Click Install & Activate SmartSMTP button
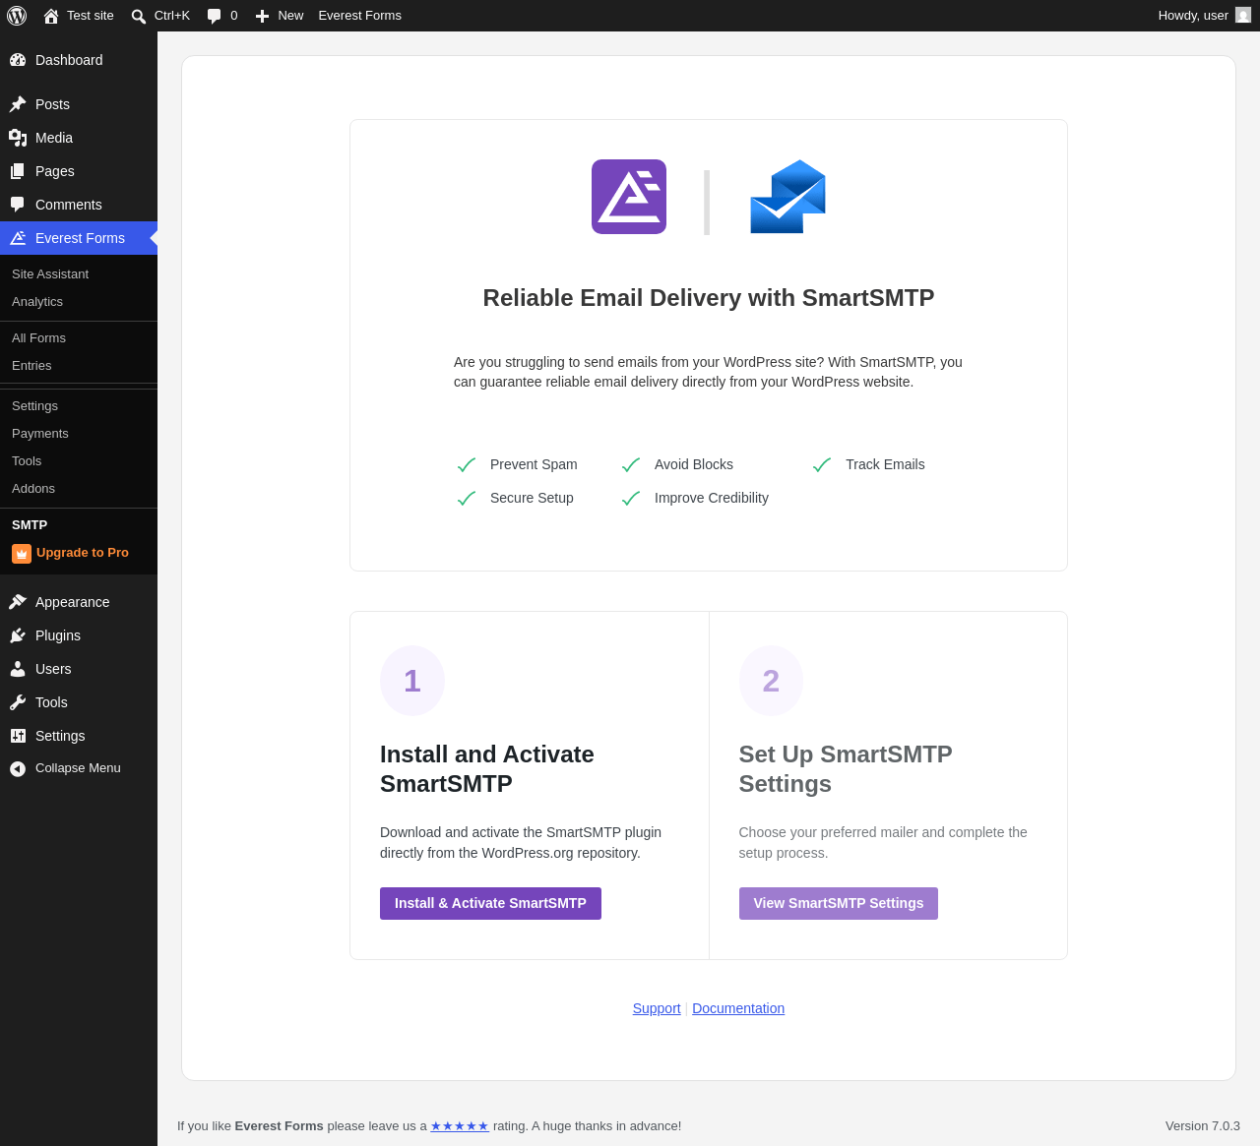Screen dimensions: 1260x1146 click(x=490, y=903)
